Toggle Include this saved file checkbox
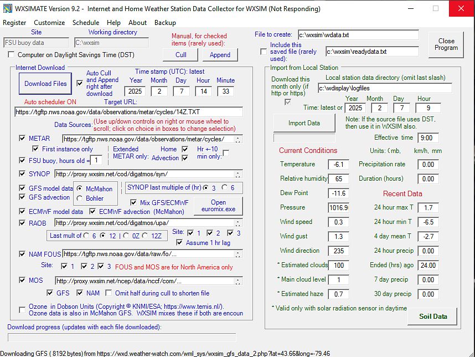Screen dimensions: 475x357 coord(264,52)
